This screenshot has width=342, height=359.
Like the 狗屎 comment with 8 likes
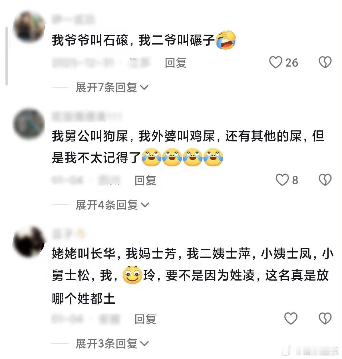click(282, 180)
